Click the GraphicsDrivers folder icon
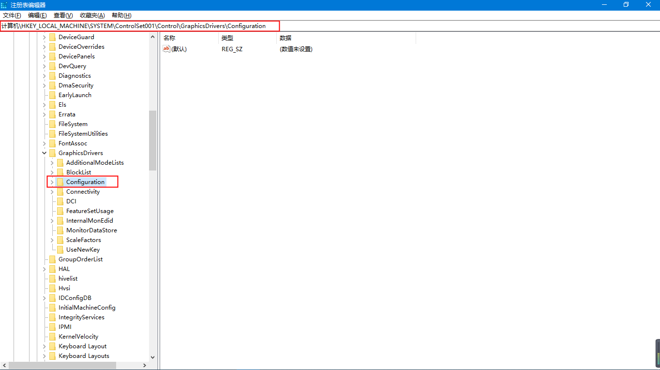 [52, 153]
